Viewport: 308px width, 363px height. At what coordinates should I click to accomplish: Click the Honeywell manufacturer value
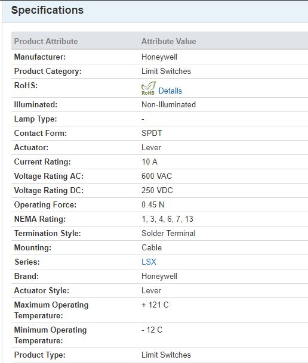159,57
